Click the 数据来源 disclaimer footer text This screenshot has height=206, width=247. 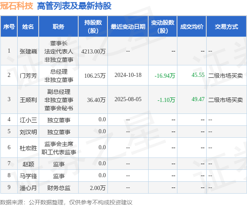point(66,202)
